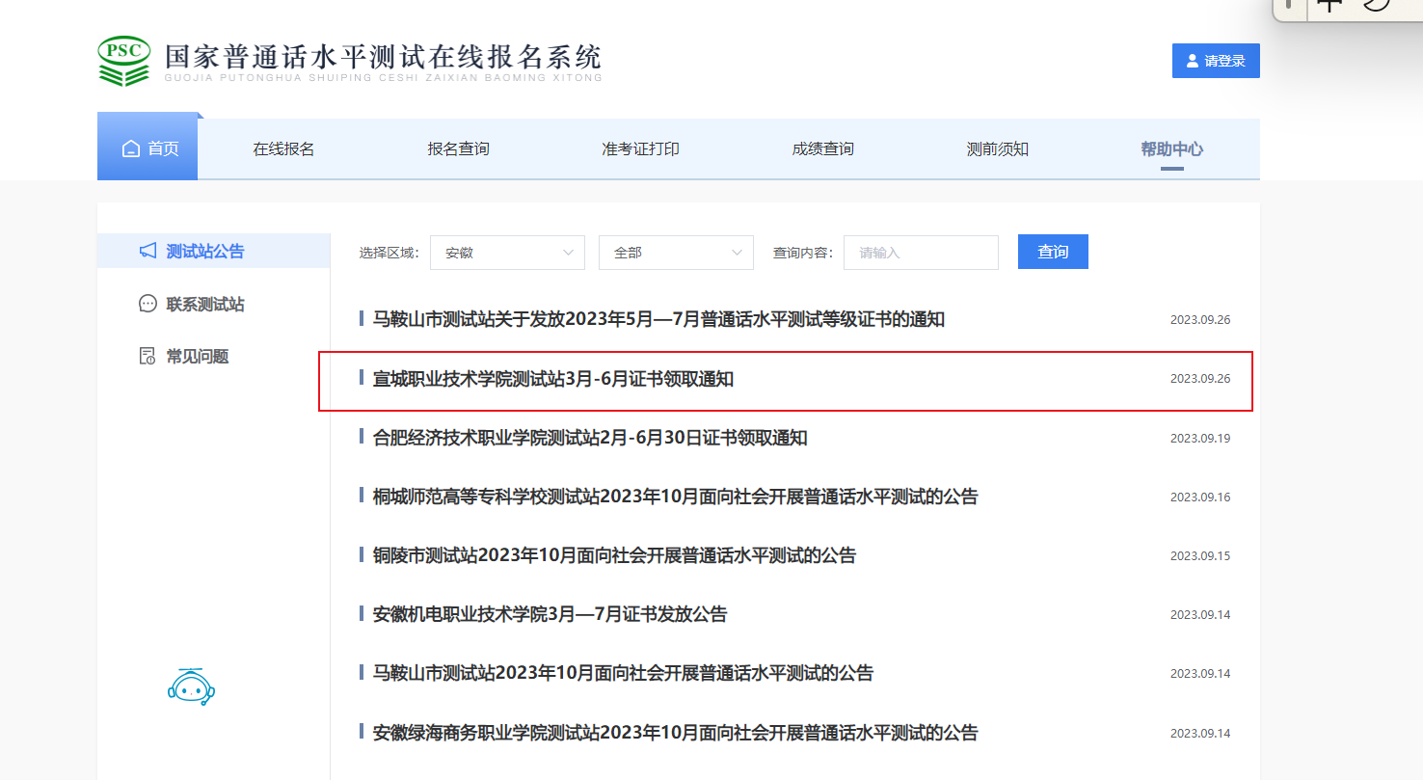
Task: Open the 在线报名 navigation tab
Action: click(x=283, y=148)
